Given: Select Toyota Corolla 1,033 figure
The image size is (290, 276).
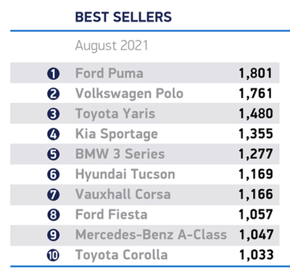Looking at the screenshot, I should click(x=256, y=255).
